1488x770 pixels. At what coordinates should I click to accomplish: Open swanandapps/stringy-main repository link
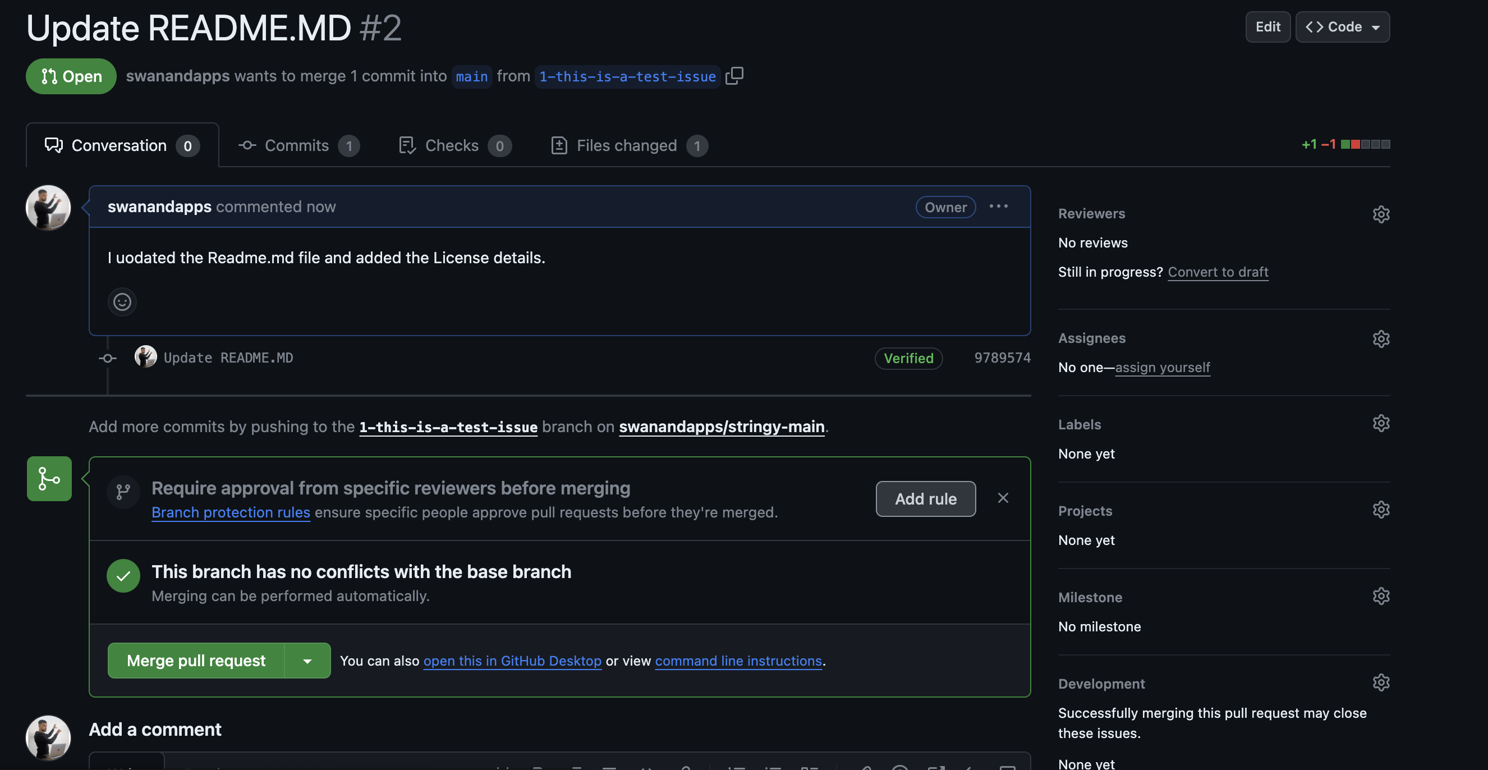coord(722,427)
